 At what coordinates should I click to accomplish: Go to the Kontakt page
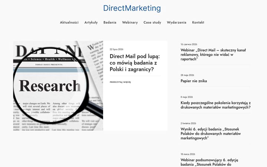coord(198,22)
